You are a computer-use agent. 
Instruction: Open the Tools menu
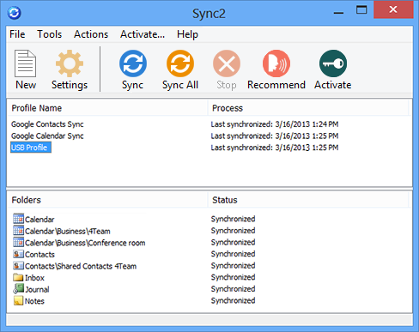(49, 34)
